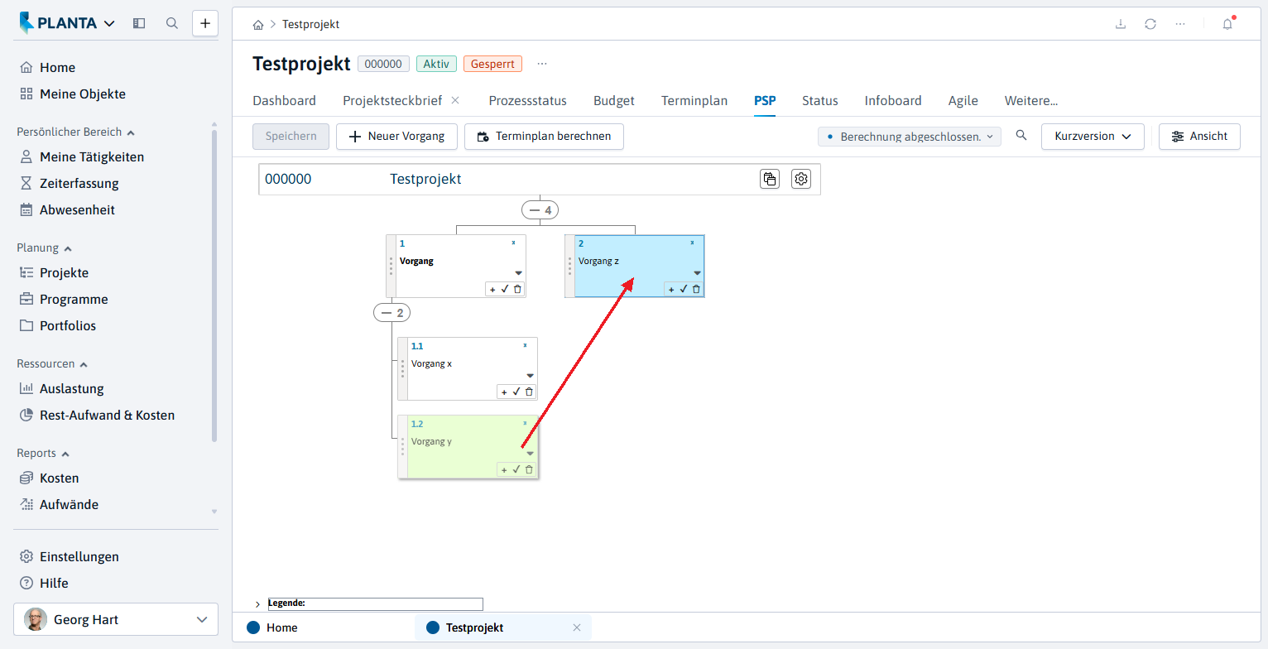Screen dimensions: 1268x649
Task: Click the drag handle dots of Vorgang z
Action: (569, 266)
